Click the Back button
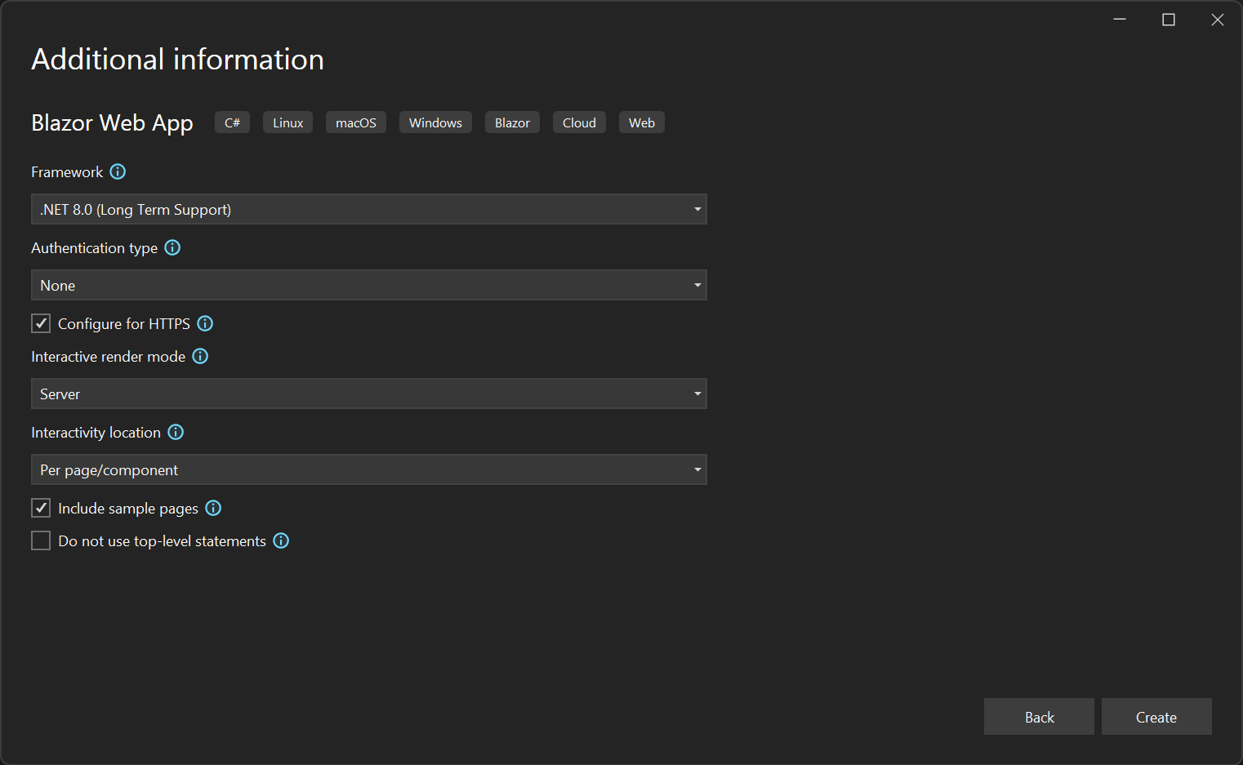Screen dimensions: 1243x765 tap(1039, 717)
